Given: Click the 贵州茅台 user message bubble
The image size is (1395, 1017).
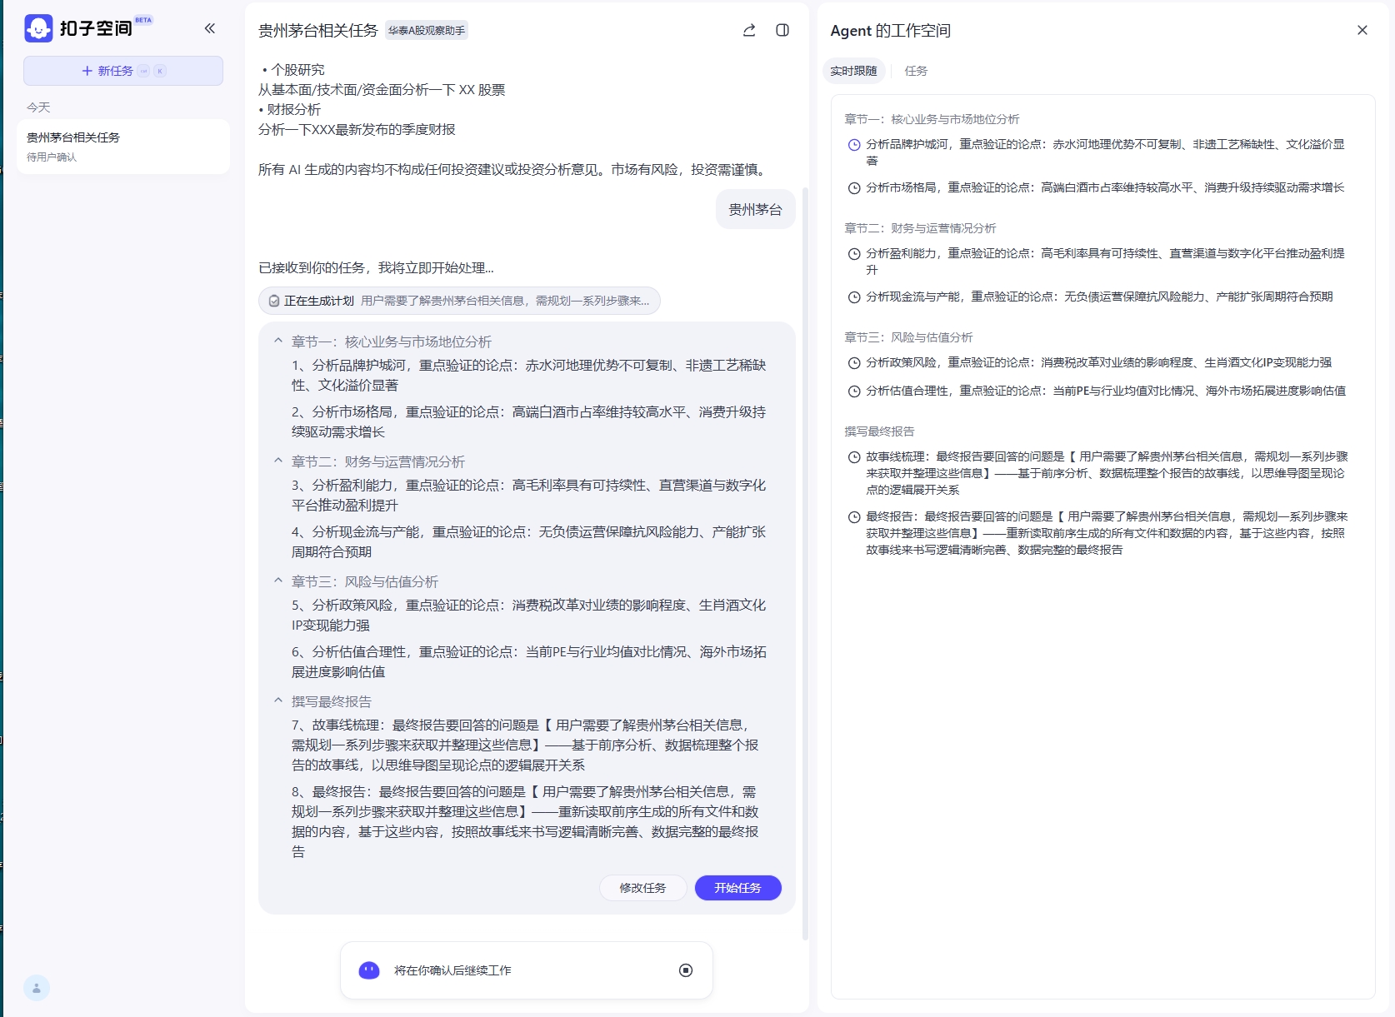Looking at the screenshot, I should click(755, 210).
